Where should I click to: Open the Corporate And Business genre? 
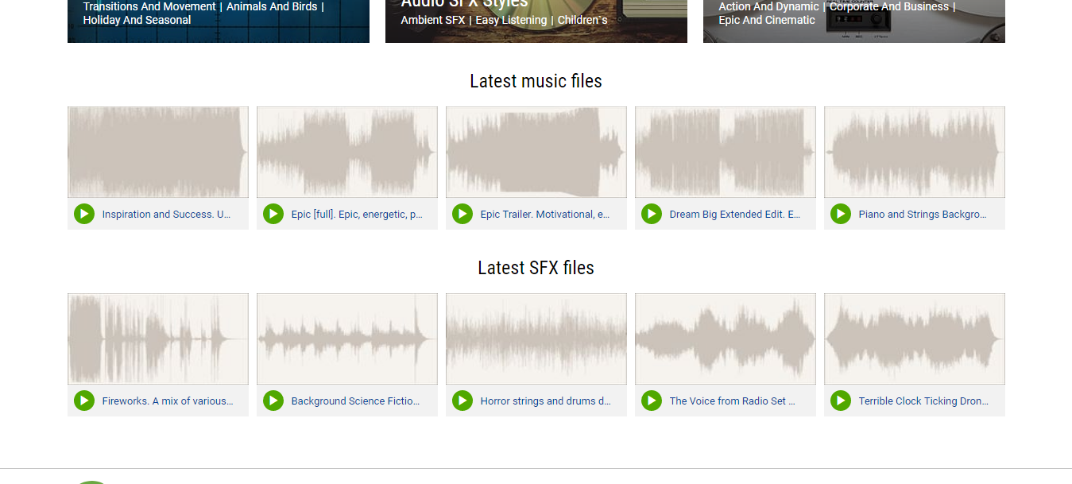pos(889,6)
